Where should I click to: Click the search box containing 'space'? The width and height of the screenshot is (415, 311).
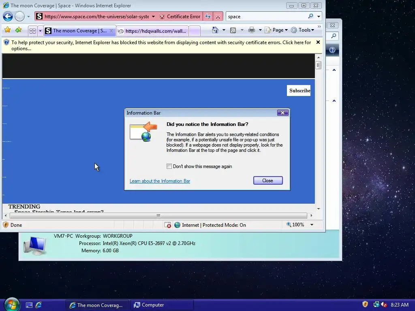point(266,16)
